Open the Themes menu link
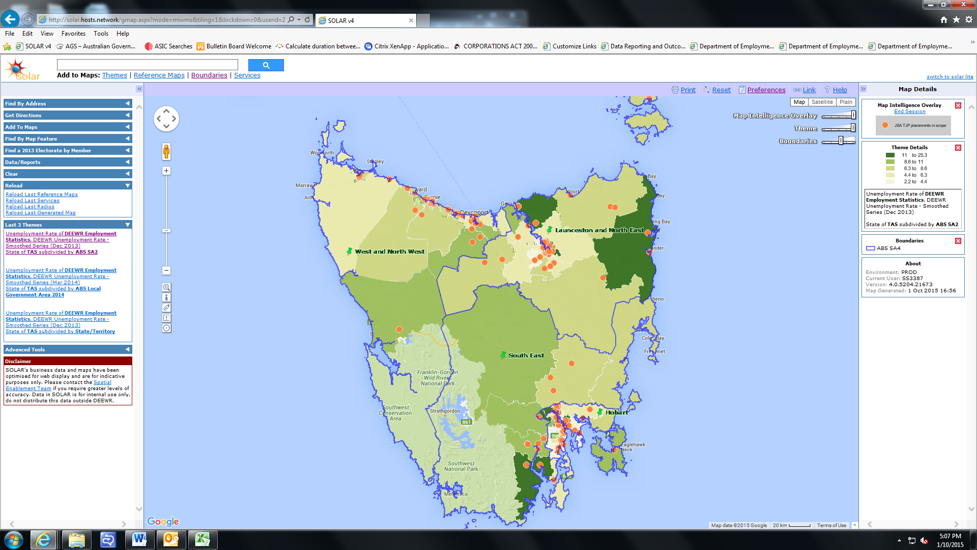The height and width of the screenshot is (550, 977). (114, 74)
